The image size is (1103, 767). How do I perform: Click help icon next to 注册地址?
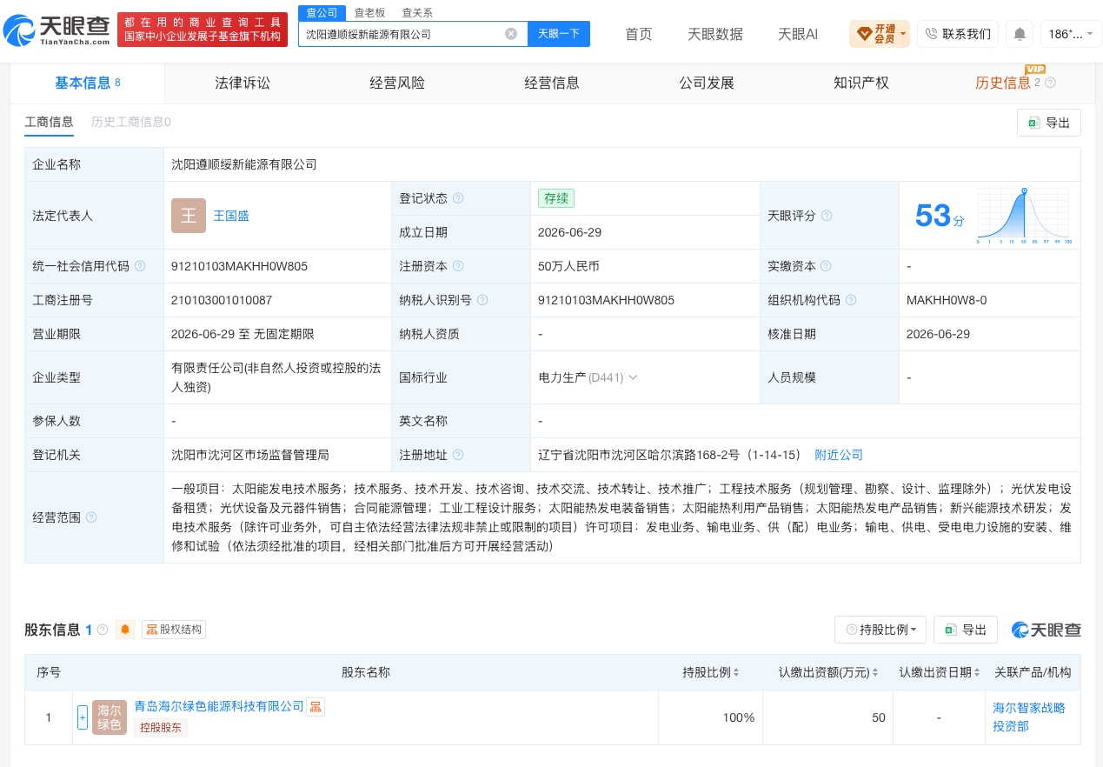pyautogui.click(x=458, y=455)
